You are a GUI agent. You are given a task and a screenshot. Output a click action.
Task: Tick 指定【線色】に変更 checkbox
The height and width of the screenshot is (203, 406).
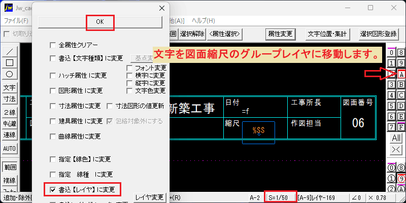(x=53, y=159)
